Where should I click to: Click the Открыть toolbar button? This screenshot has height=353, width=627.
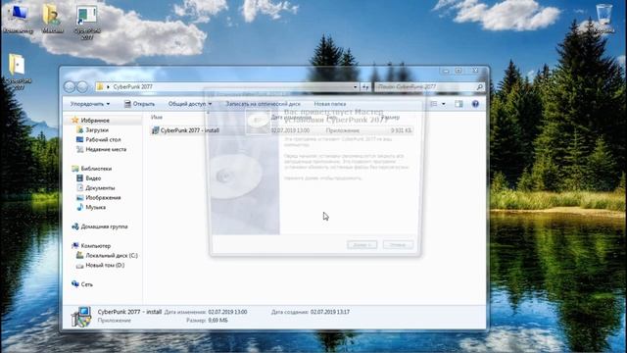tap(139, 104)
